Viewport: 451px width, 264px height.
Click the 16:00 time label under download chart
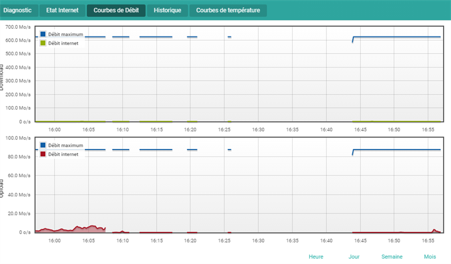pyautogui.click(x=54, y=130)
